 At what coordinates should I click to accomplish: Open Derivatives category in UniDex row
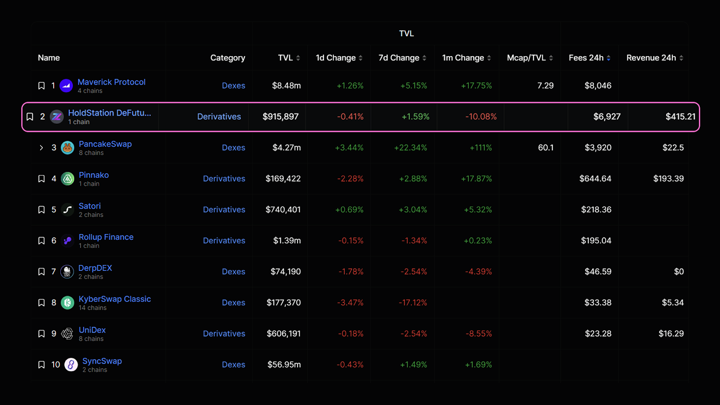pos(224,334)
